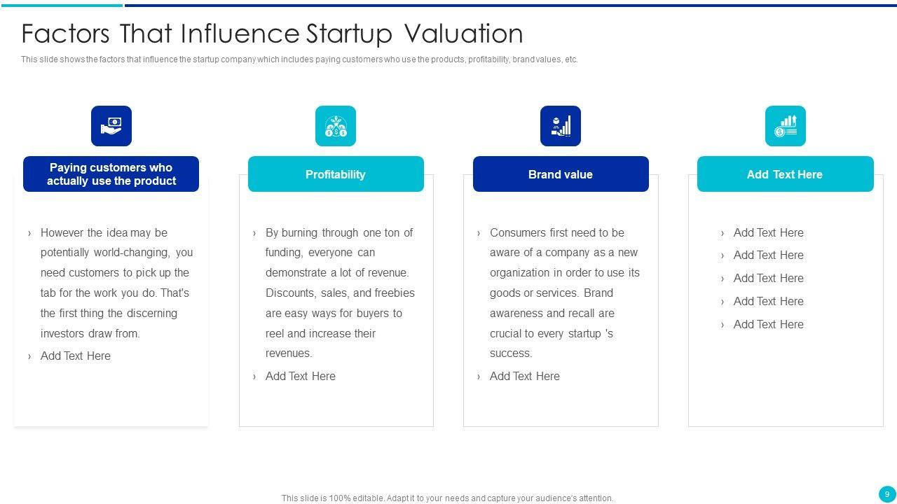897x504 pixels.
Task: Click the teal 'Add Text Here' header box
Action: pyautogui.click(x=785, y=174)
